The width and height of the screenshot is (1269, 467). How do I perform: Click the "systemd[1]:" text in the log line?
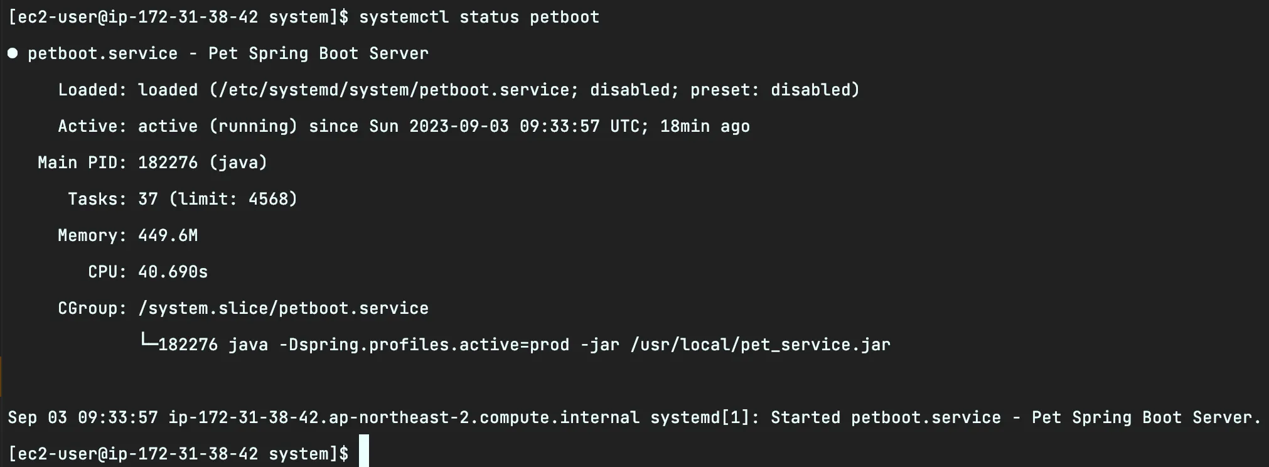(x=700, y=417)
